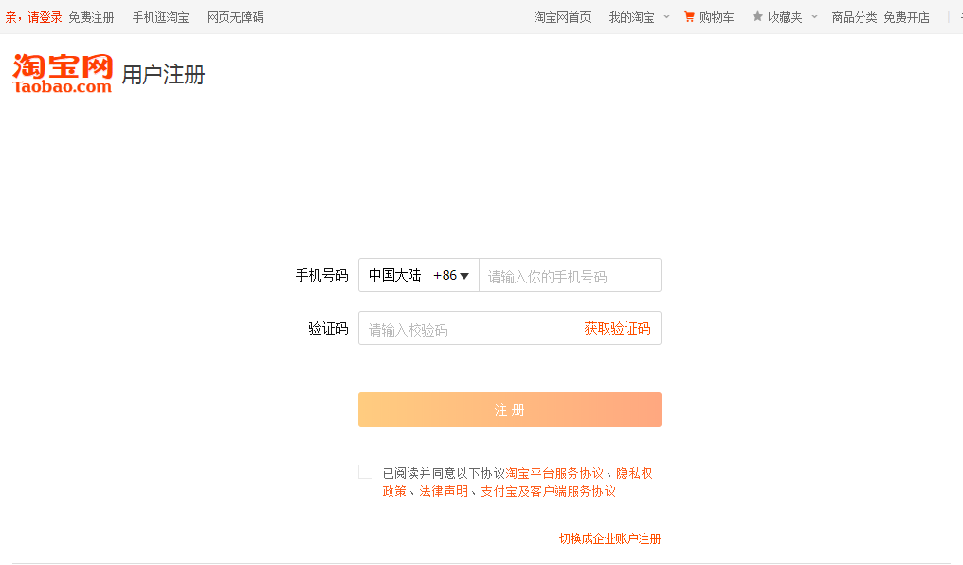Focus the phone number input field
Viewport: 963px width, 565px height.
pyautogui.click(x=570, y=276)
